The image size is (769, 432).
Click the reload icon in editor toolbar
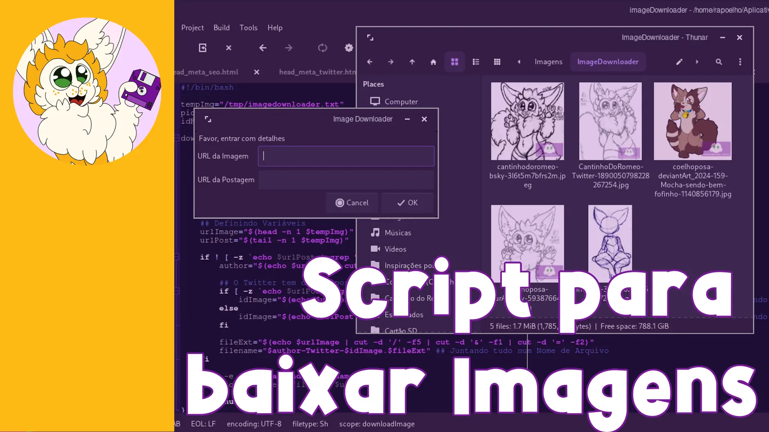(x=322, y=48)
